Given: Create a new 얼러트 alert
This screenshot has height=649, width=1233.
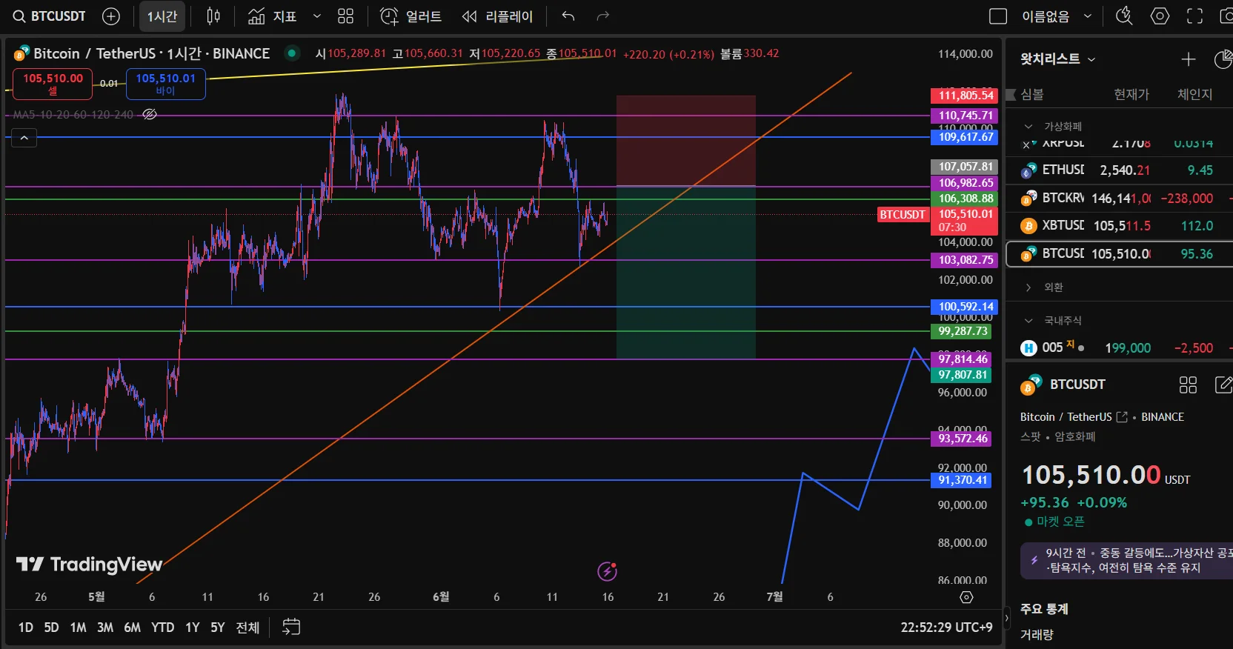Looking at the screenshot, I should click(x=411, y=16).
